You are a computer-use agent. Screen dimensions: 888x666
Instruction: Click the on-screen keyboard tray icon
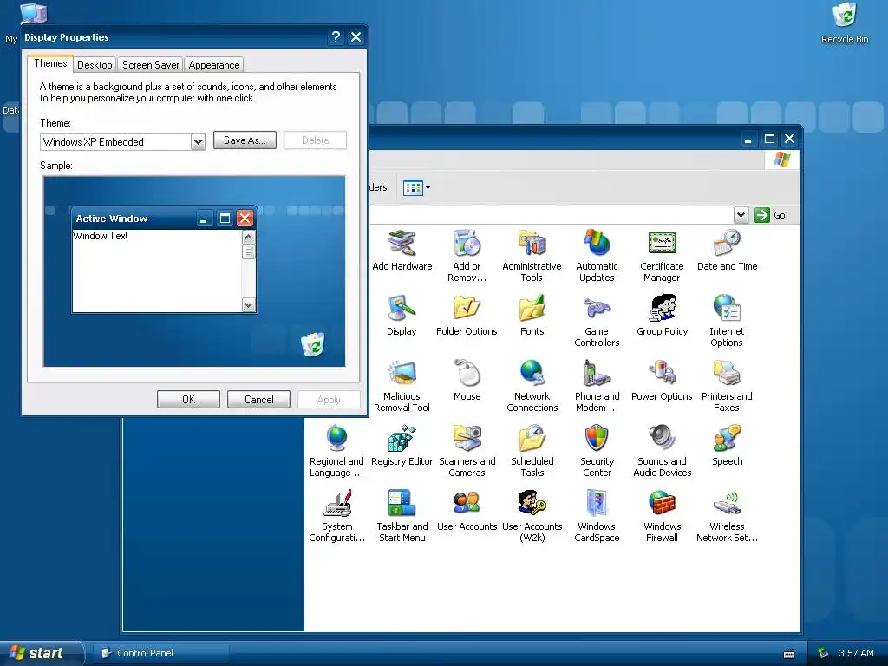[789, 654]
